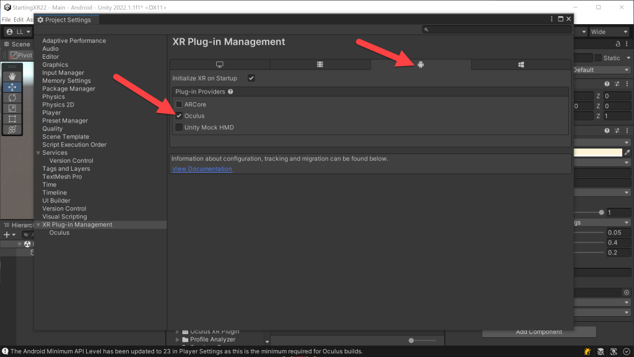Switch to the Windows Store platform tab

(x=521, y=64)
